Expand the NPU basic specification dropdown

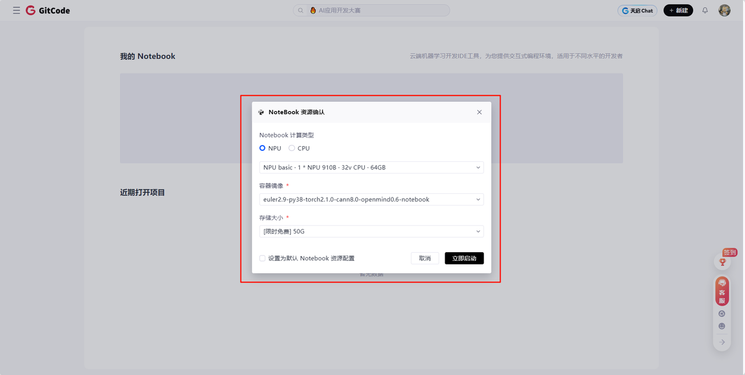[x=371, y=168]
